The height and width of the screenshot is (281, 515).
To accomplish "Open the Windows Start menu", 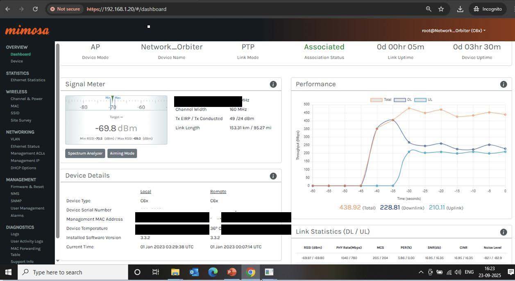I will click(8, 272).
